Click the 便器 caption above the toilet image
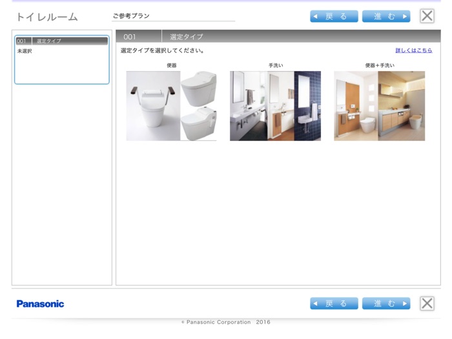The image size is (452, 339). click(171, 65)
